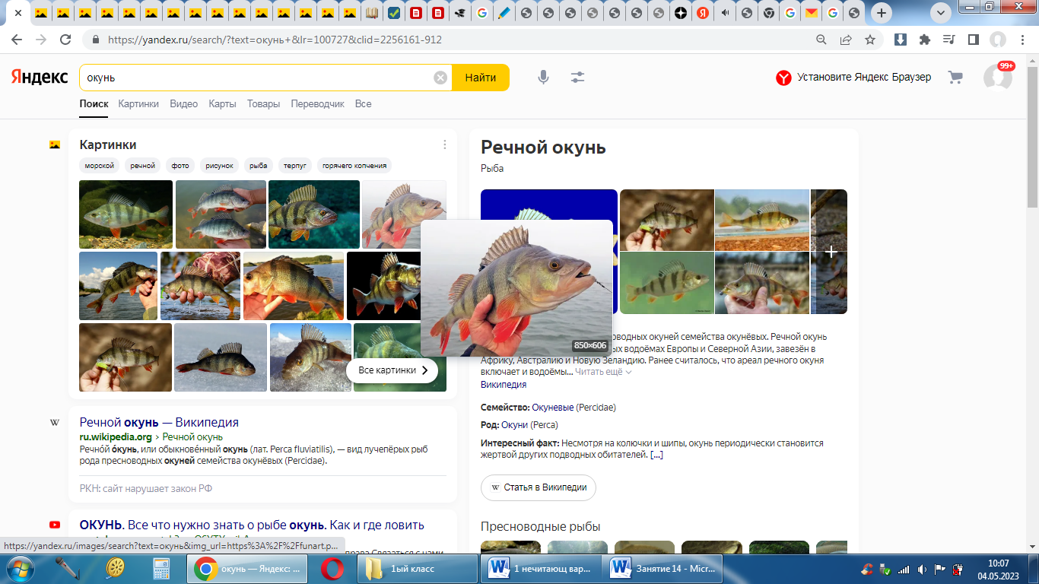Open Chrome extensions puzzle icon
Image resolution: width=1039 pixels, height=584 pixels.
click(925, 40)
